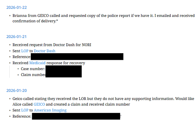
Task: Click the Medicaid link
Action: point(37,63)
